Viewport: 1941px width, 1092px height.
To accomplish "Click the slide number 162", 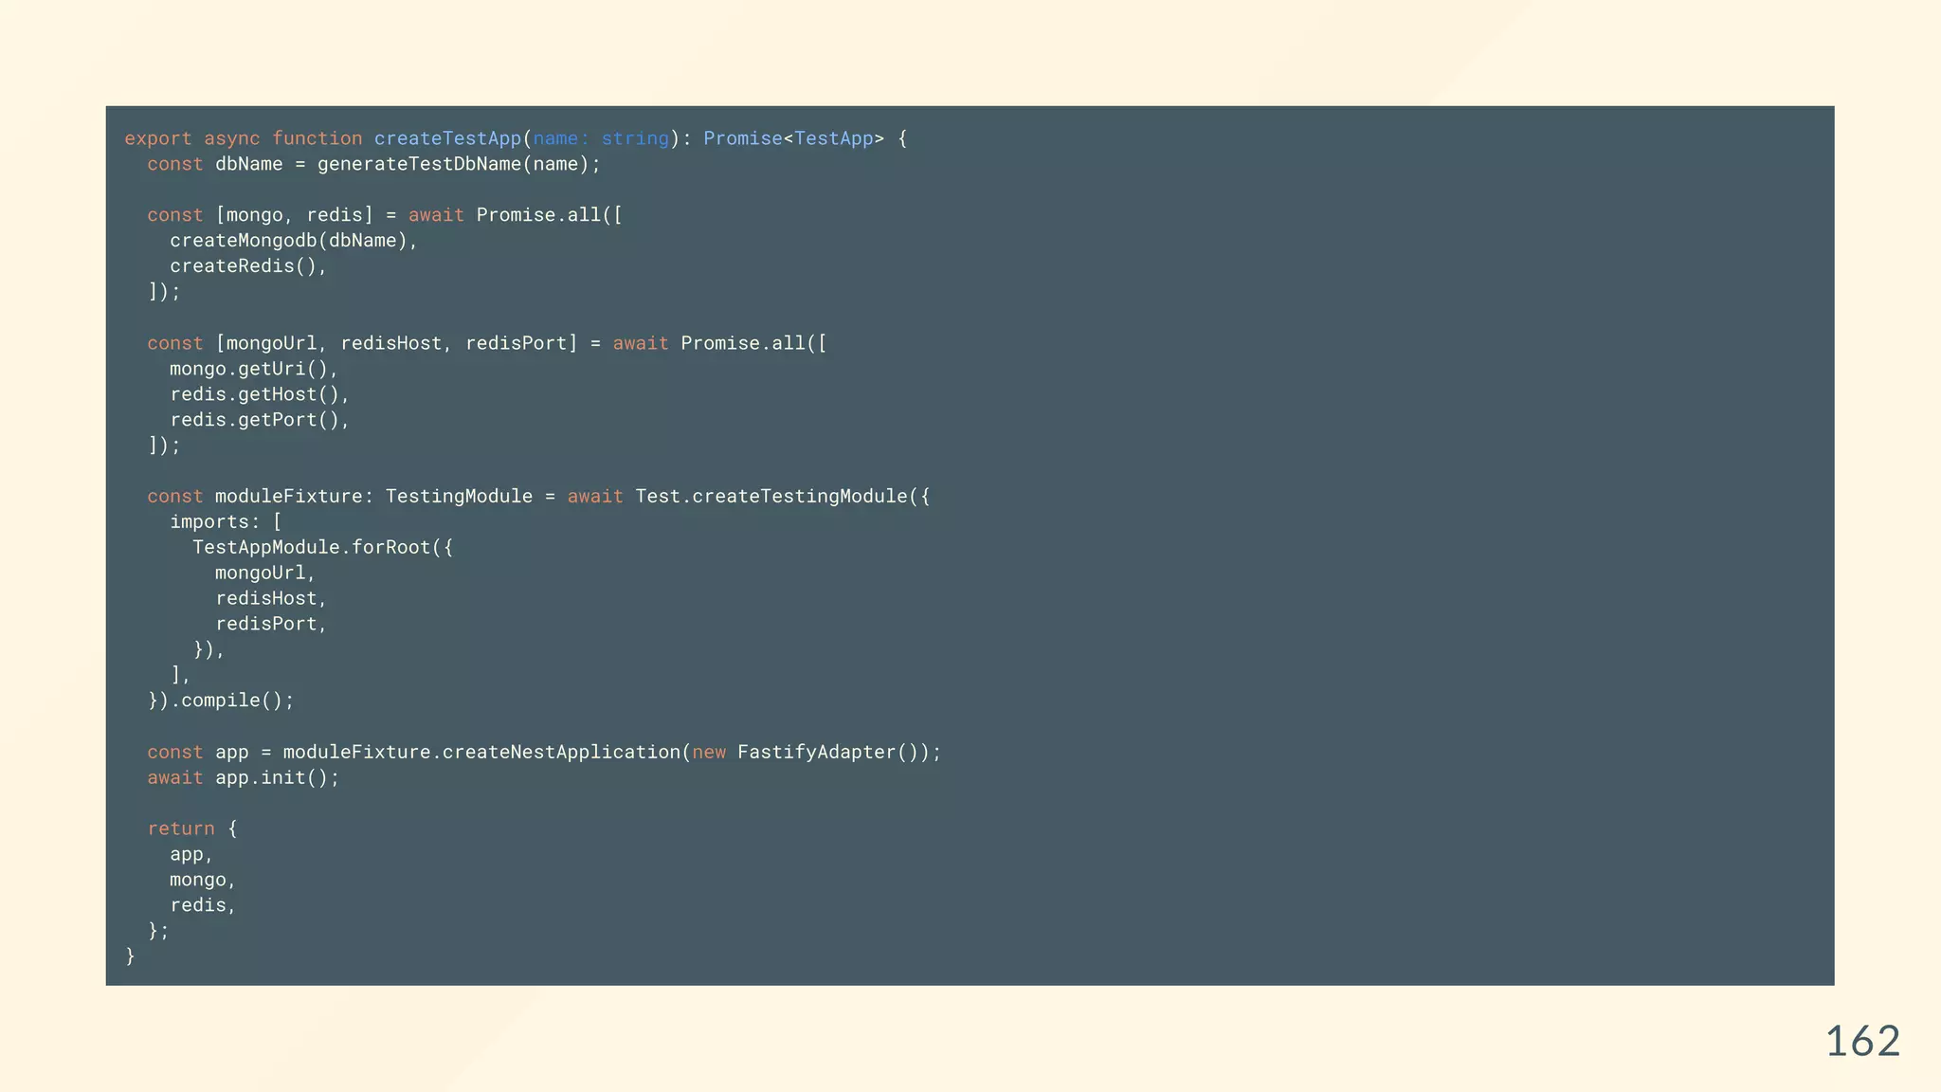I will click(x=1862, y=1042).
